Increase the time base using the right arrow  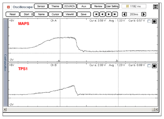[x=144, y=14]
